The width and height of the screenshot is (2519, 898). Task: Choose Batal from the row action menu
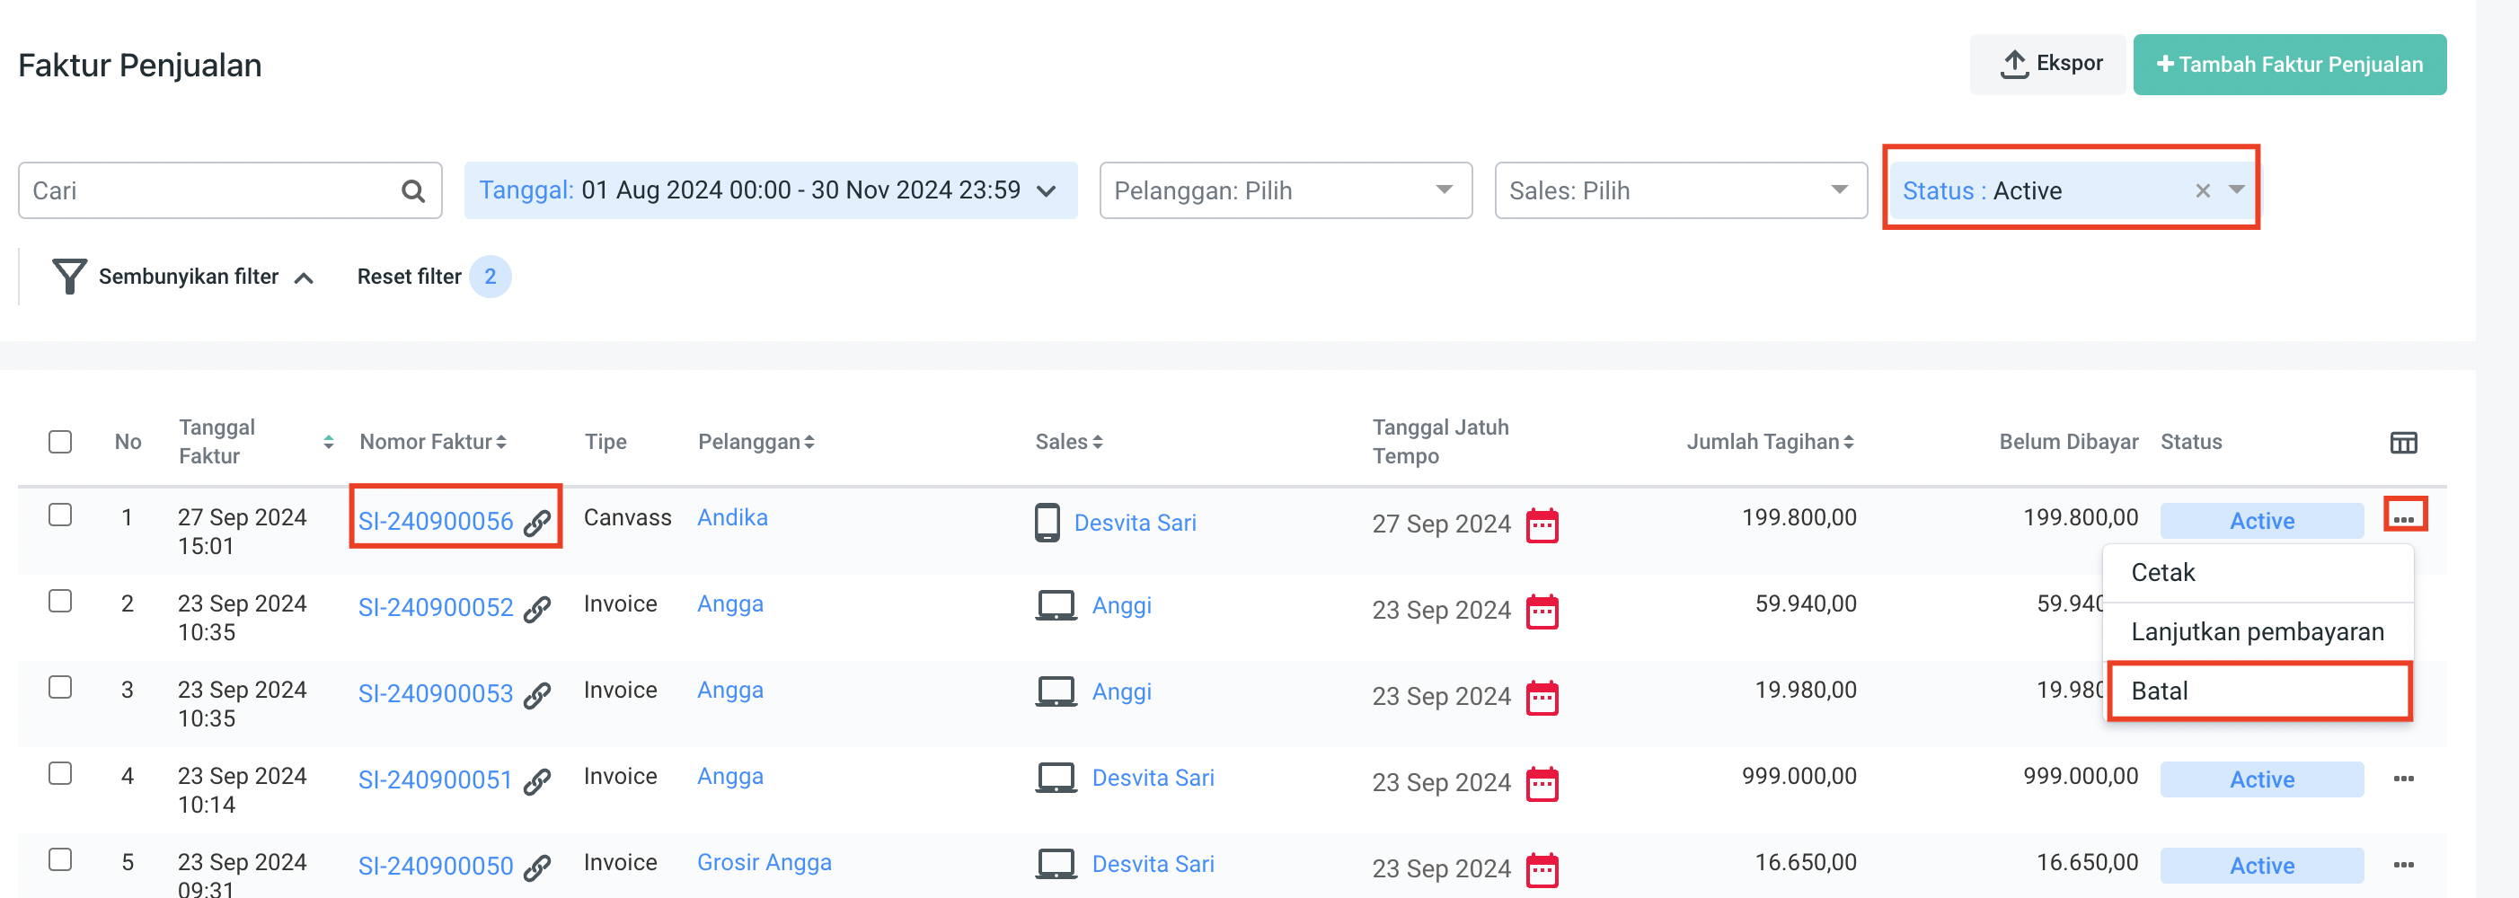click(2257, 691)
